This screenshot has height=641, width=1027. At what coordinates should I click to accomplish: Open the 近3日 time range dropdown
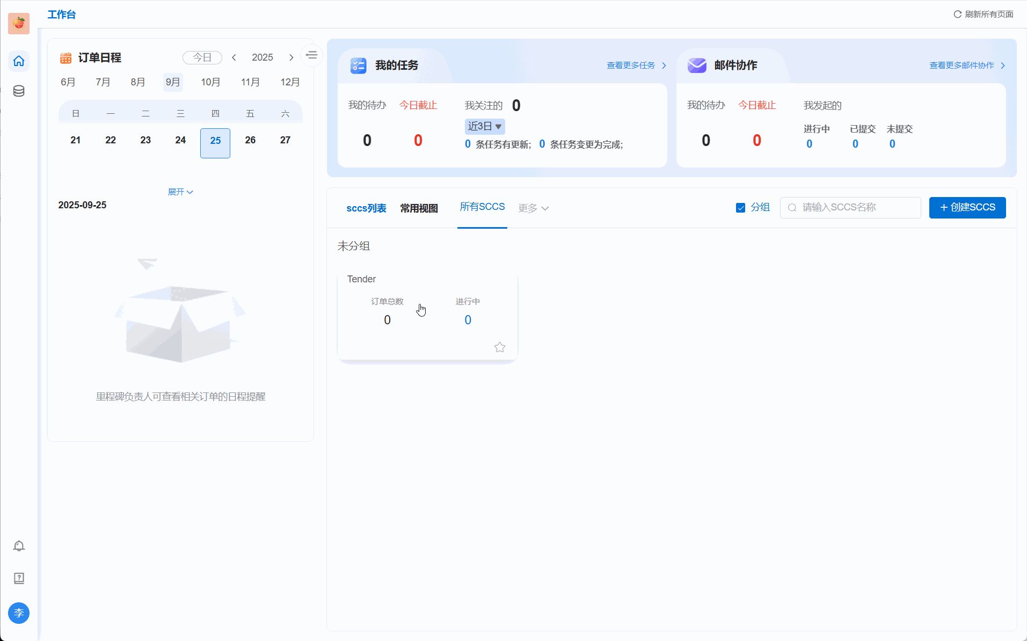(484, 126)
